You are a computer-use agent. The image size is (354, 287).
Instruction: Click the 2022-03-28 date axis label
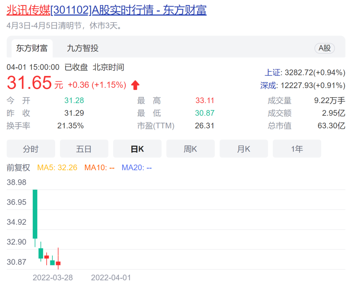click(53, 278)
